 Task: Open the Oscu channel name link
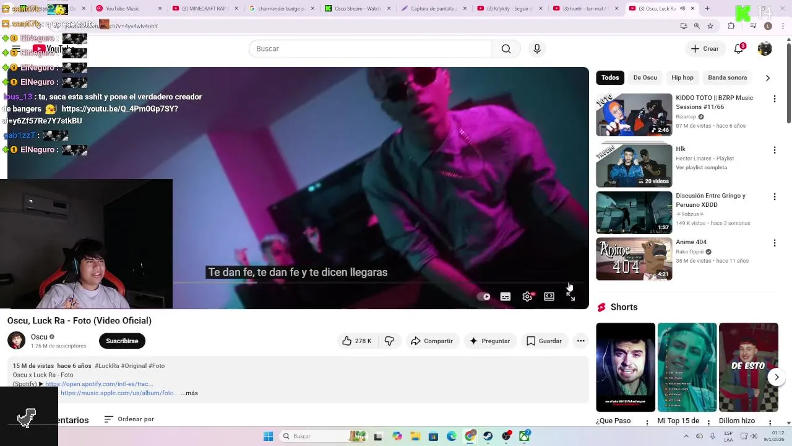(x=39, y=337)
